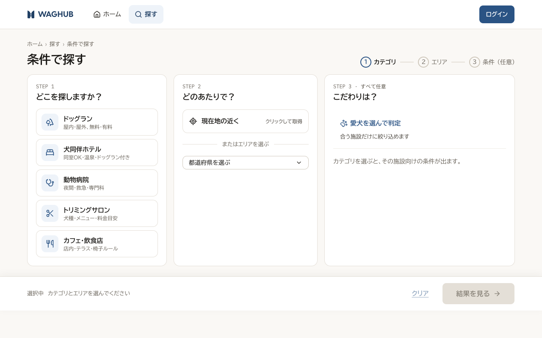
Task: Go to step 2 エリア in stepper
Action: pyautogui.click(x=432, y=62)
